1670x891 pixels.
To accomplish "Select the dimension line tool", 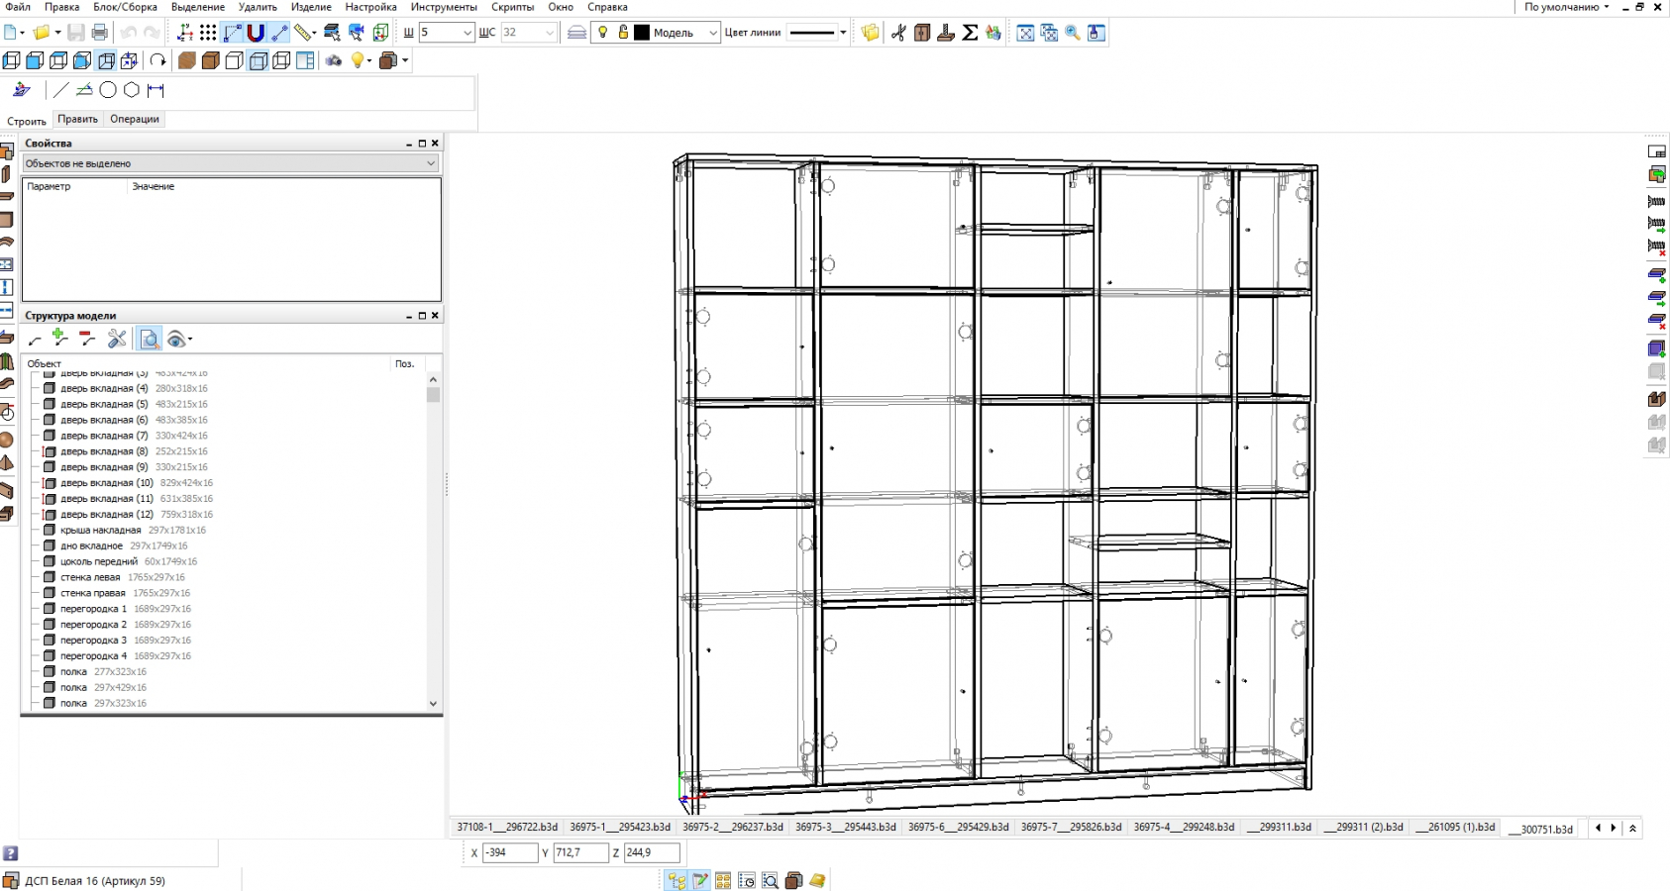I will coord(156,90).
